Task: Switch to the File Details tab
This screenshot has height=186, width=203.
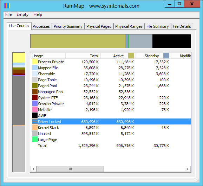Action: 182,26
